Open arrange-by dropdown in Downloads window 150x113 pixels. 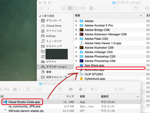point(16,89)
